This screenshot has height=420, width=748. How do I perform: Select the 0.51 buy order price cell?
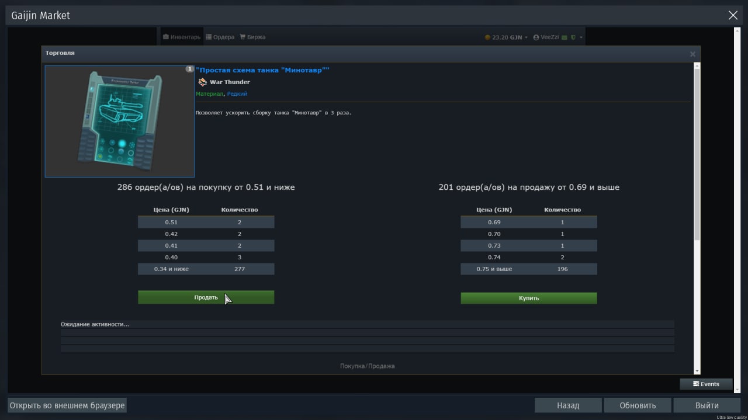click(x=171, y=222)
